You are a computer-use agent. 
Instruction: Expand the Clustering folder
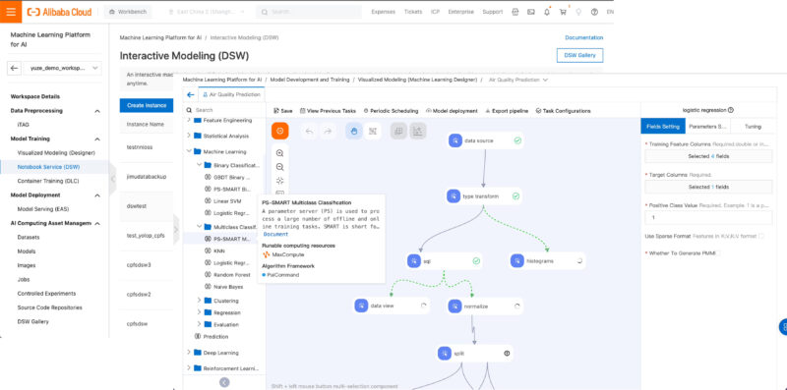200,301
